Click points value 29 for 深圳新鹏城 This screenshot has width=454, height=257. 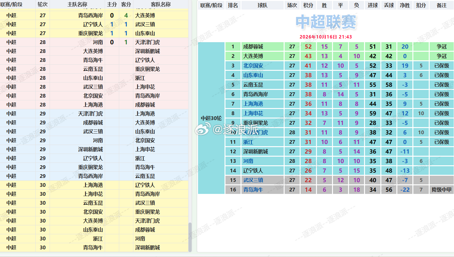click(308, 151)
